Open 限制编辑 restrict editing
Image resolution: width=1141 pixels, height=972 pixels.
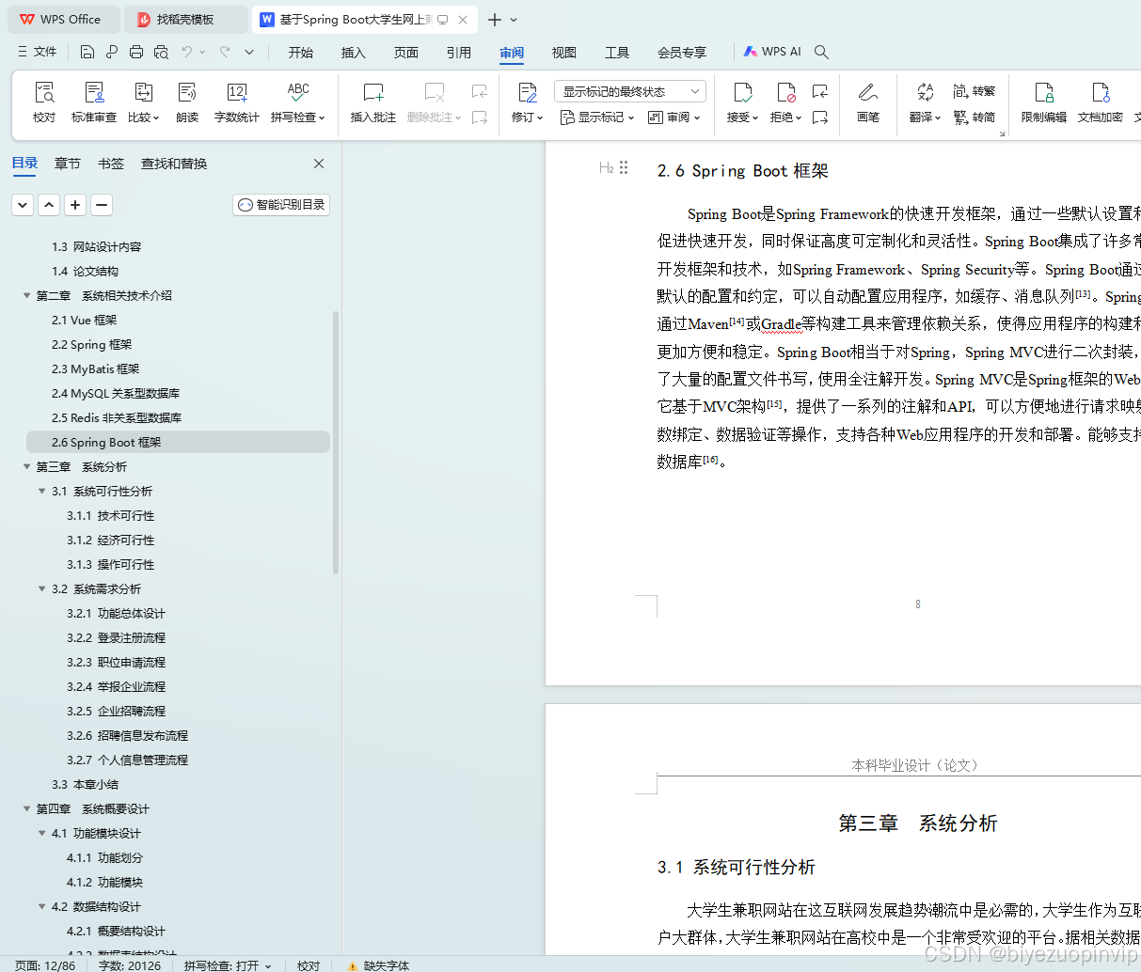[1044, 93]
